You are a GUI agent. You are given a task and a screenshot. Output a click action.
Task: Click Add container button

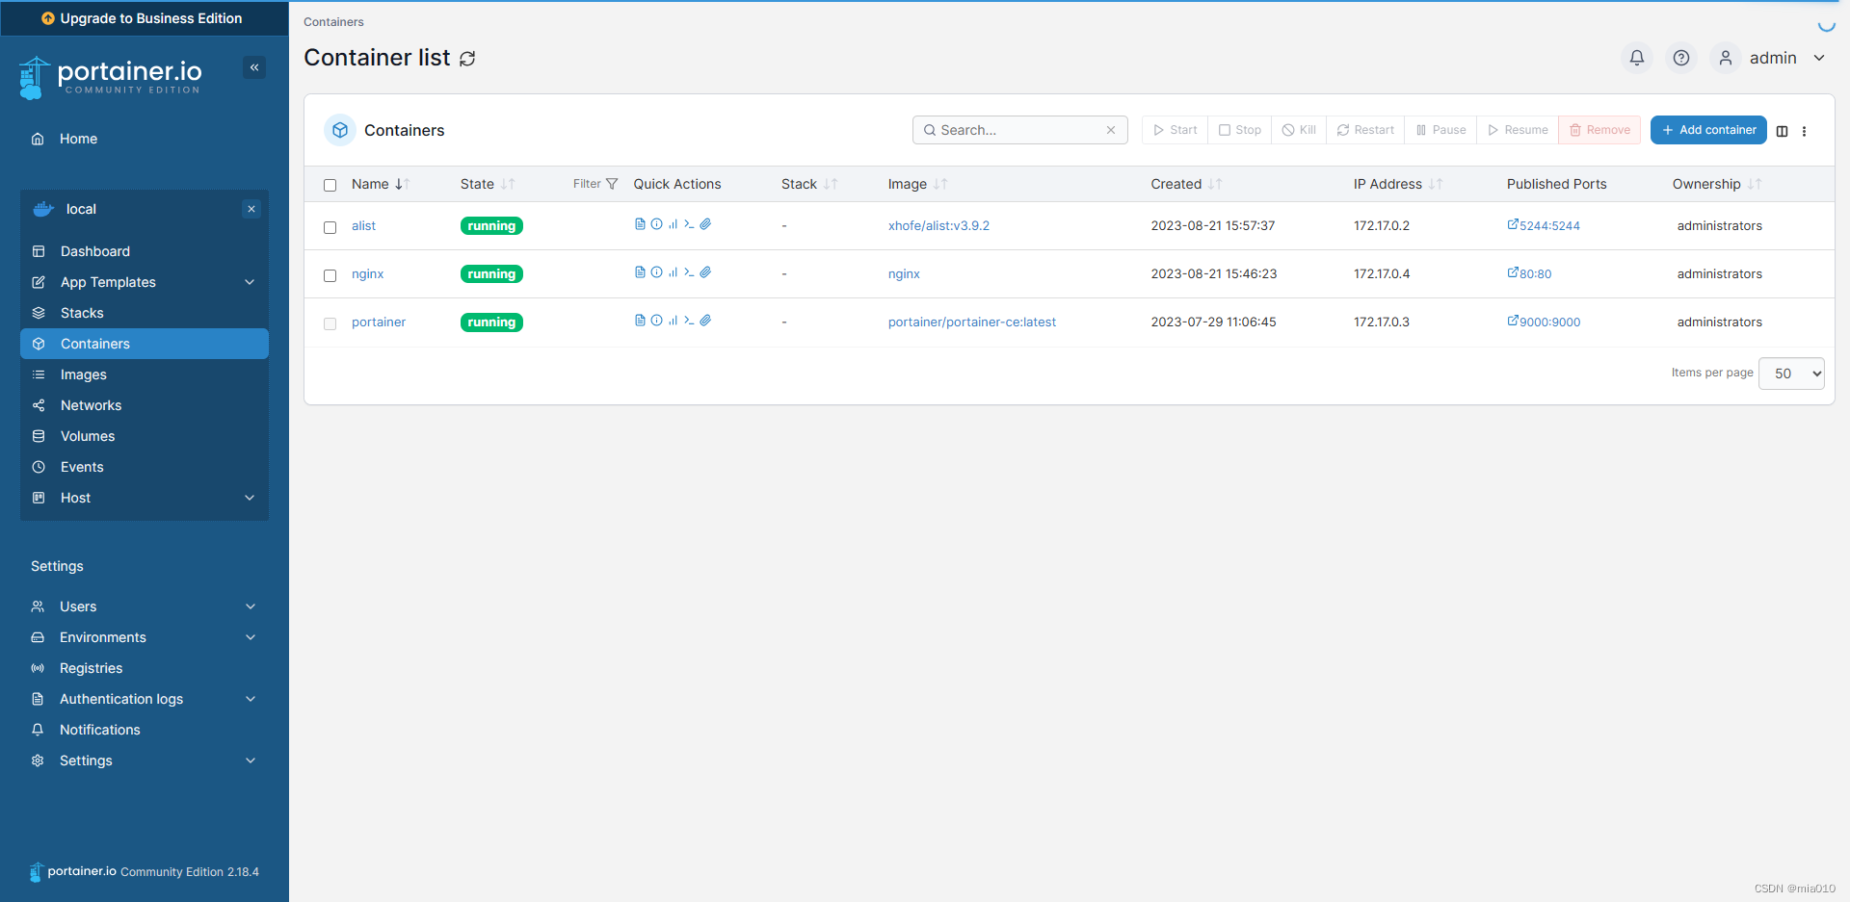click(1708, 130)
